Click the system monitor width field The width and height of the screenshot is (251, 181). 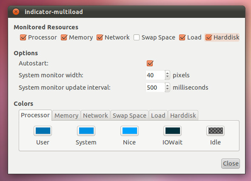pos(155,75)
